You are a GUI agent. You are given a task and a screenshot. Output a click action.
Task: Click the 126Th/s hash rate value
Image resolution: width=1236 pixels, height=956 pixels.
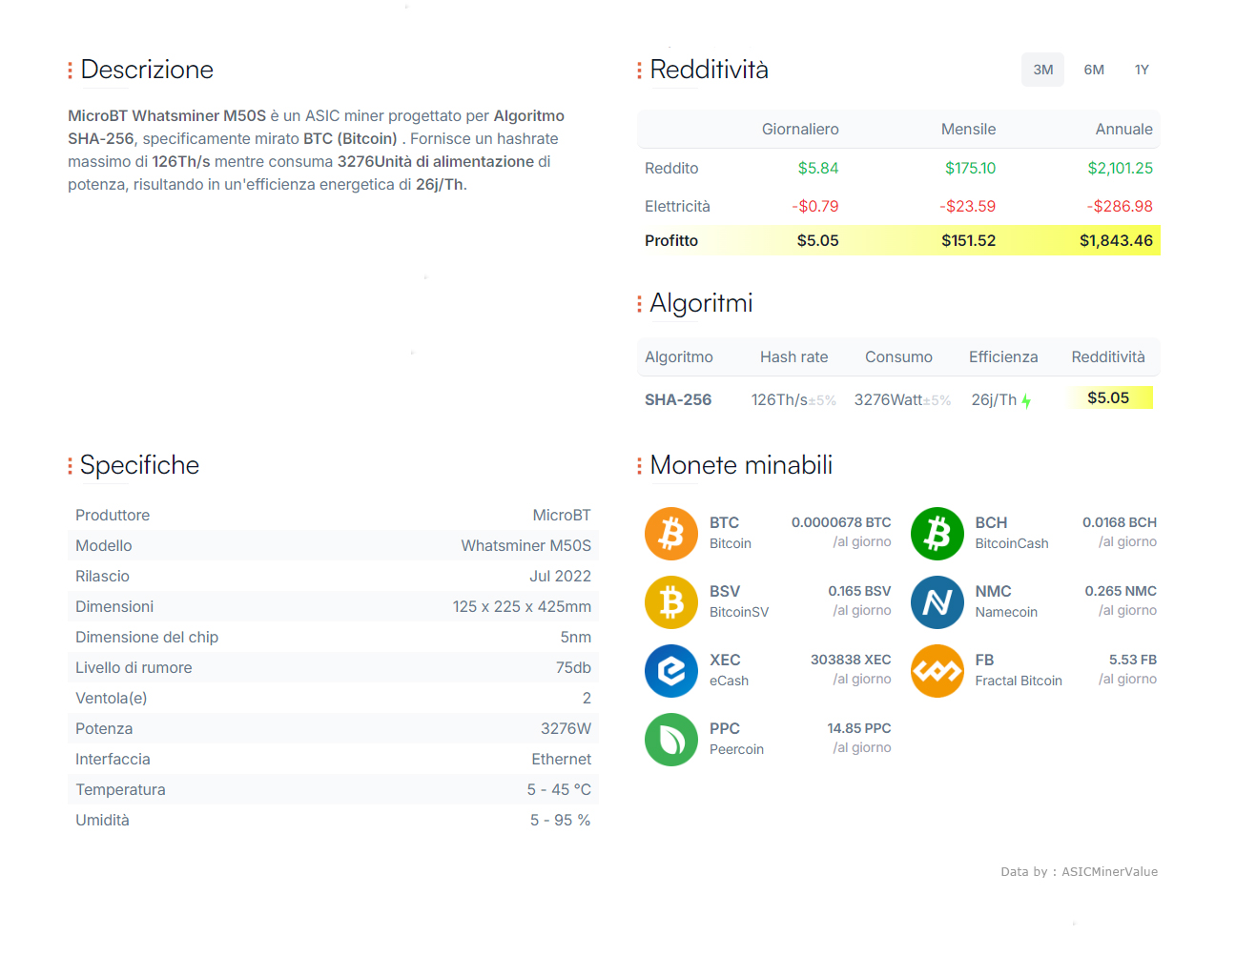tap(779, 399)
